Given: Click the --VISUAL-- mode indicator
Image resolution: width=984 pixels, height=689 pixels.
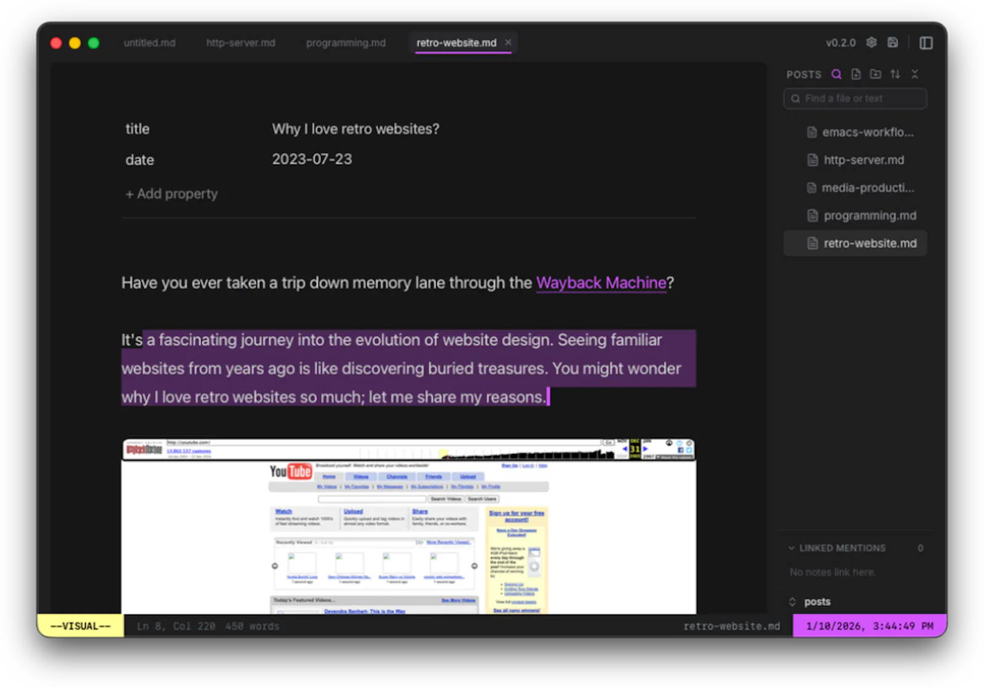Looking at the screenshot, I should point(81,626).
